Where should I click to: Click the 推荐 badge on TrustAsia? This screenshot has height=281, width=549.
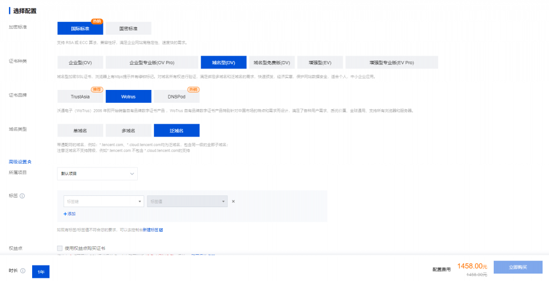click(x=97, y=89)
